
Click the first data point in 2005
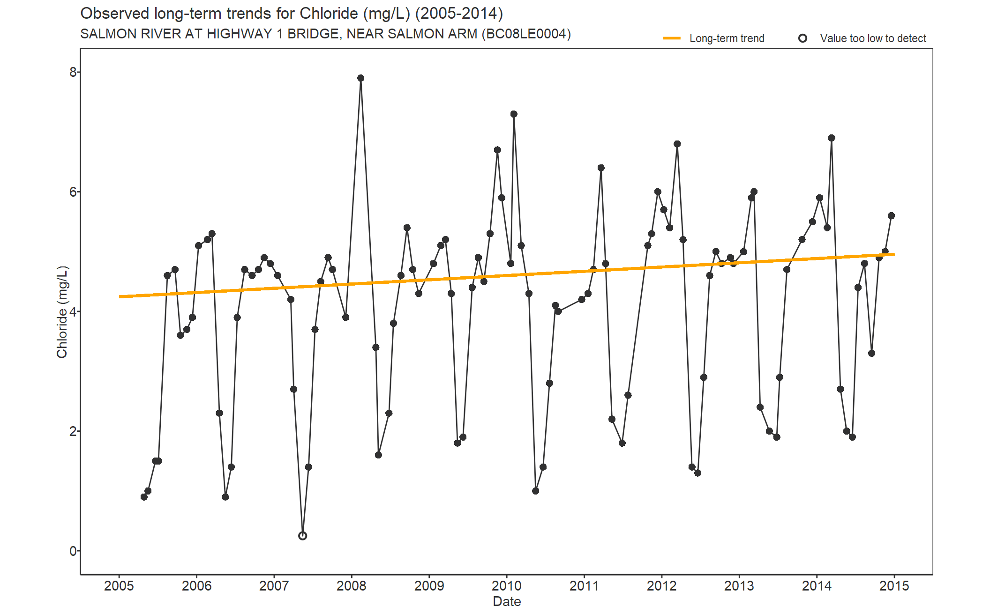(x=144, y=497)
